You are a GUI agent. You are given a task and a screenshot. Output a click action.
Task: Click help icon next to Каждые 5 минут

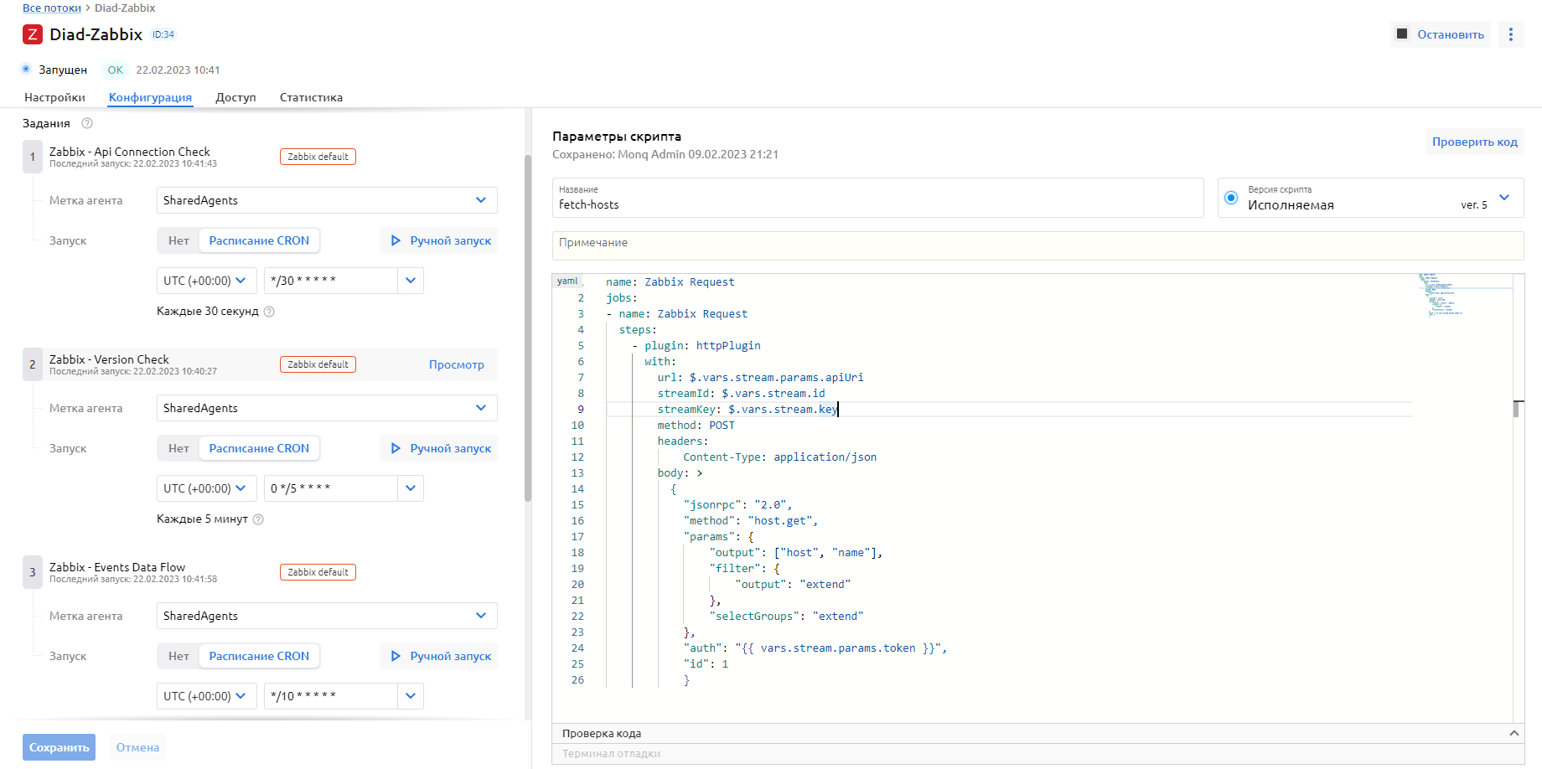[258, 519]
